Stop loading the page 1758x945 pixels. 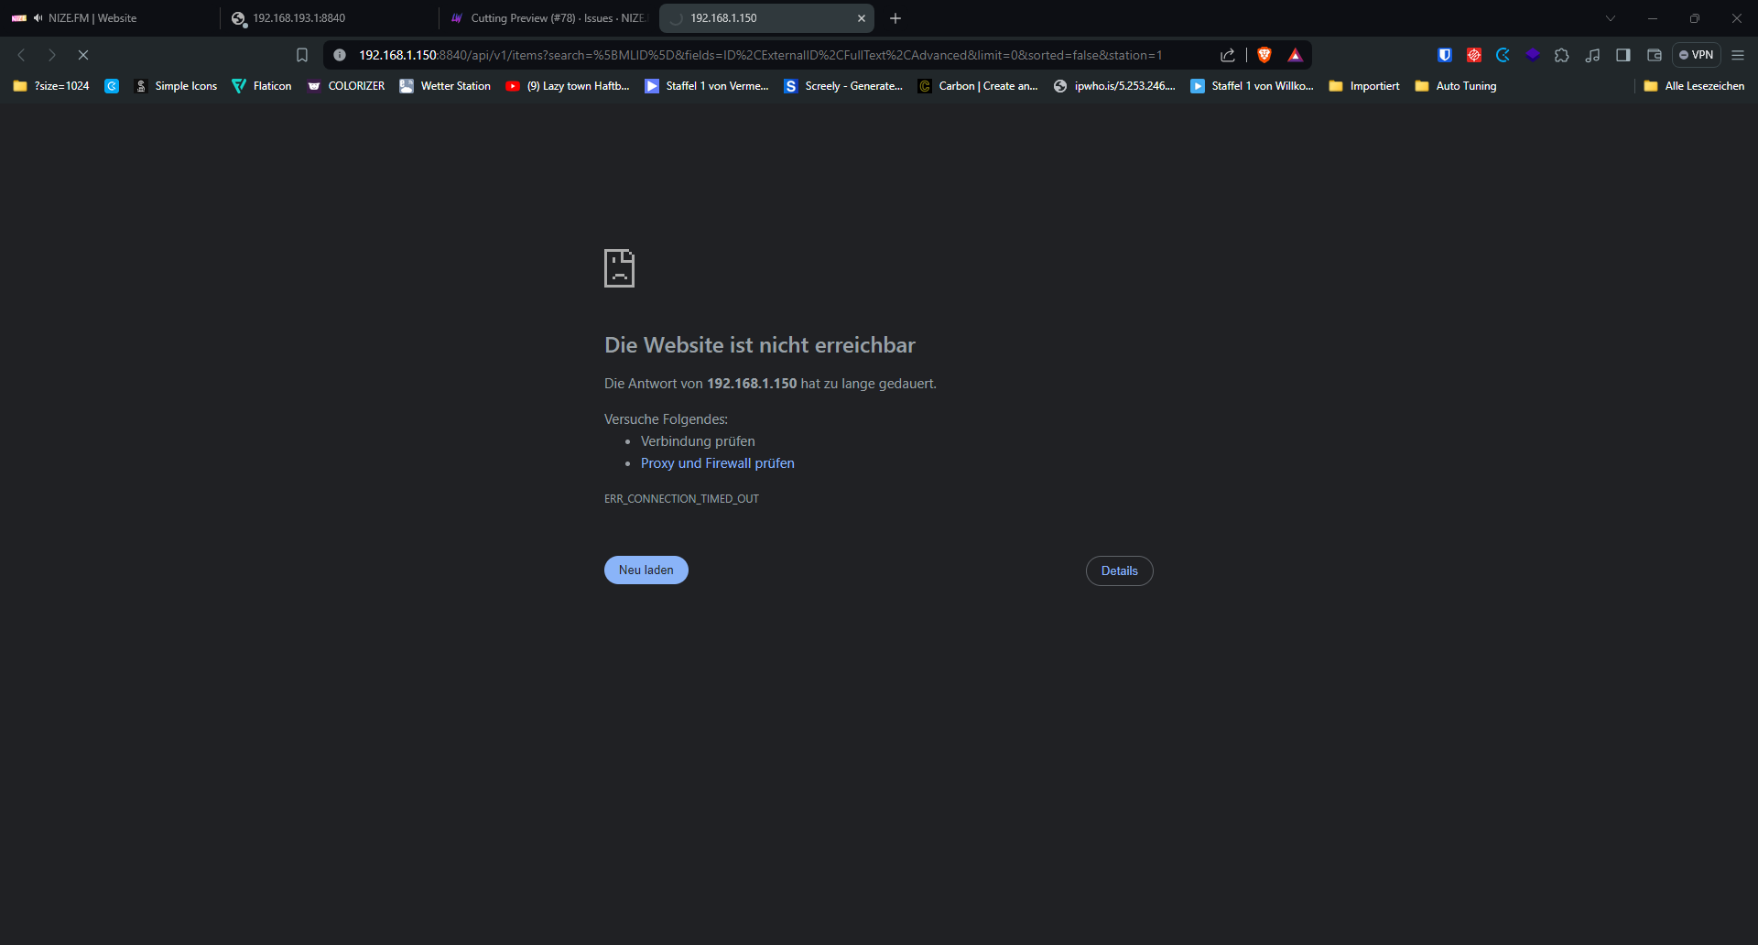83,55
